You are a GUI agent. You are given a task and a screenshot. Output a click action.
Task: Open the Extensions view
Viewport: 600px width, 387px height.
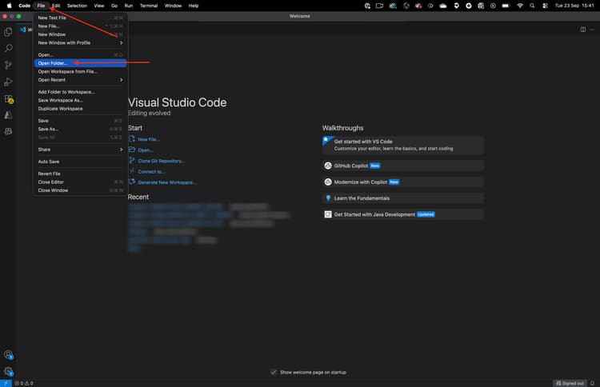coord(9,99)
